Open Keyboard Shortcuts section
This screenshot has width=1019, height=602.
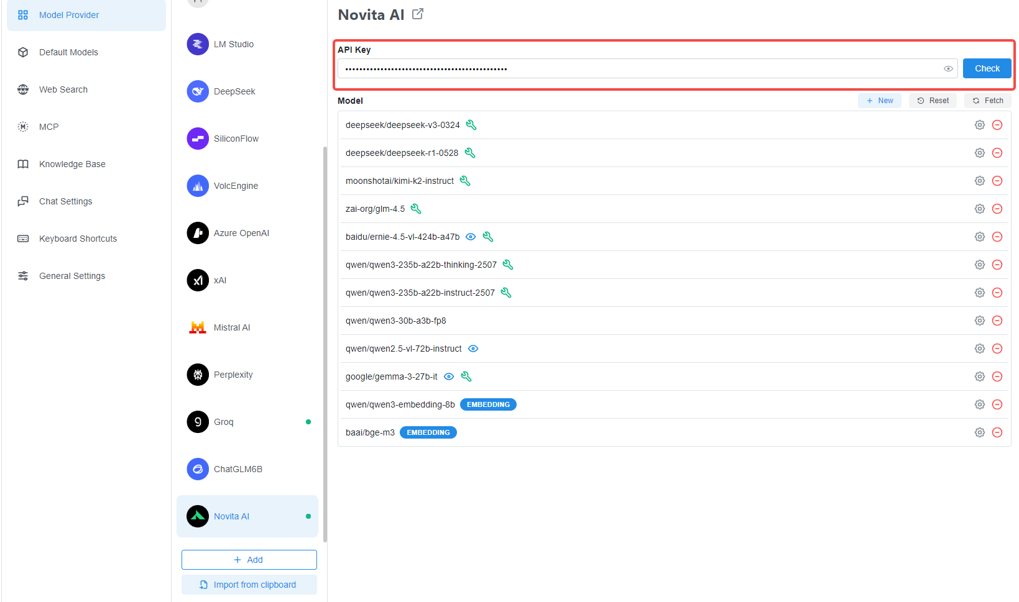(86, 239)
